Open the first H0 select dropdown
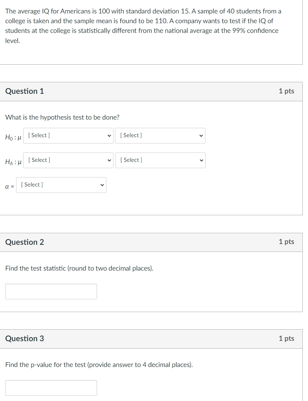 (68, 136)
